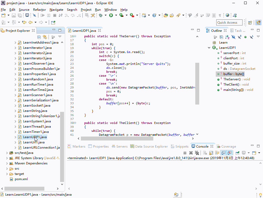Expand LearnSocket1.java tree node

pyautogui.click(x=15, y=106)
